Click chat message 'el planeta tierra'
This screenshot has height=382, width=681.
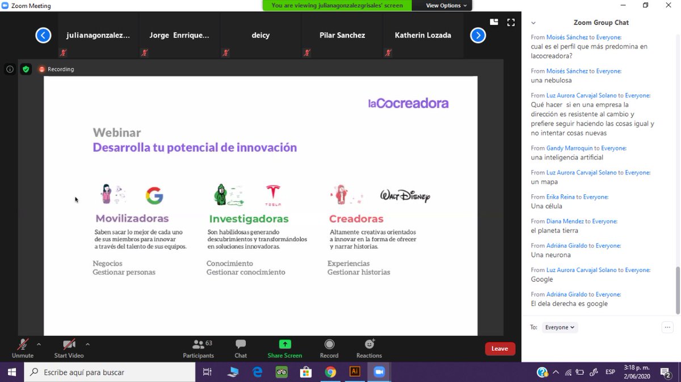[554, 231]
